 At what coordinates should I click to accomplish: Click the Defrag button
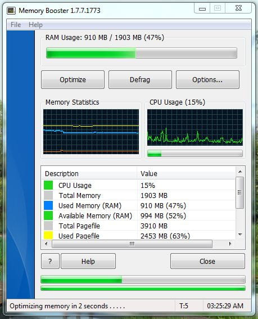140,79
